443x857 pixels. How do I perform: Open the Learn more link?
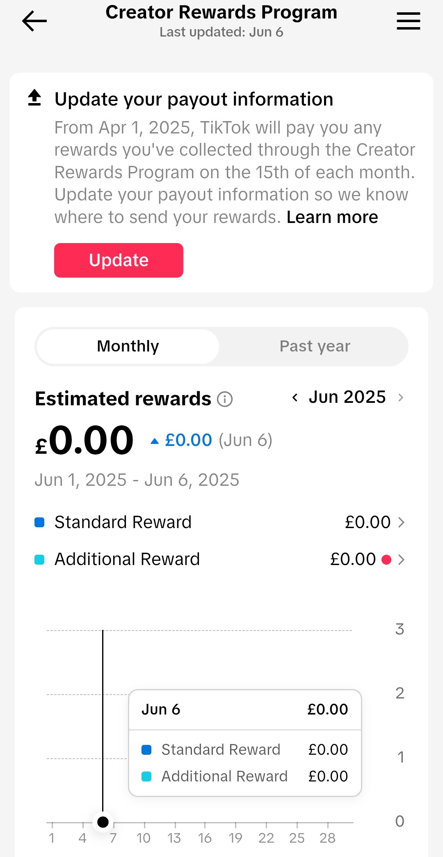[332, 217]
